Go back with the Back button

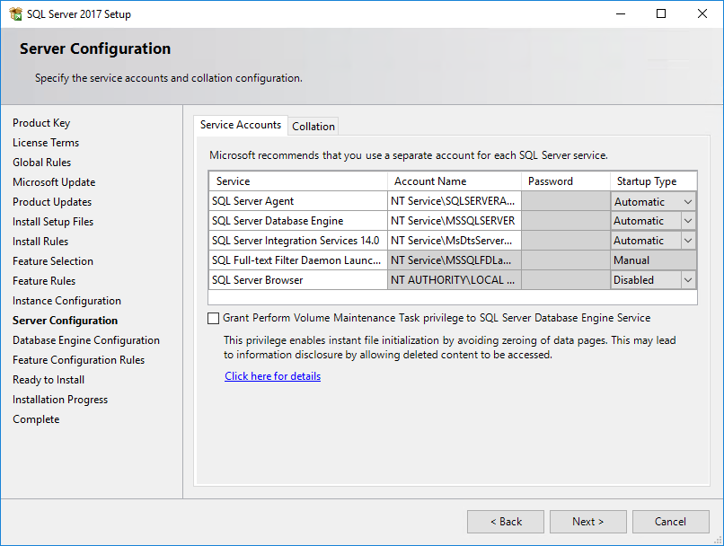point(506,522)
